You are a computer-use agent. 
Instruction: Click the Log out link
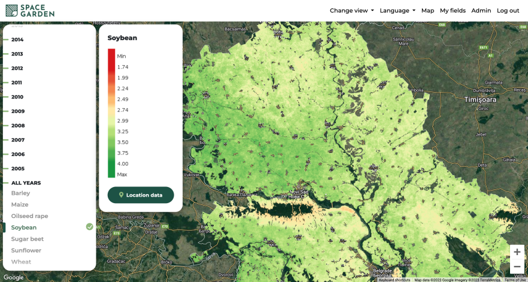(508, 11)
